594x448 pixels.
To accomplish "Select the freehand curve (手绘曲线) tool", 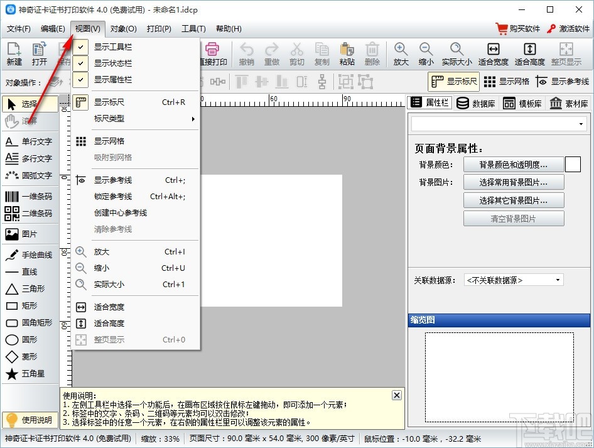I will tap(30, 255).
